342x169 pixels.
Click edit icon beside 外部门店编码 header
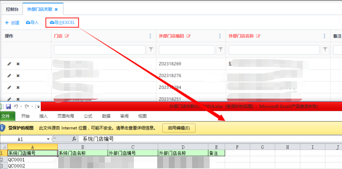click(x=189, y=36)
